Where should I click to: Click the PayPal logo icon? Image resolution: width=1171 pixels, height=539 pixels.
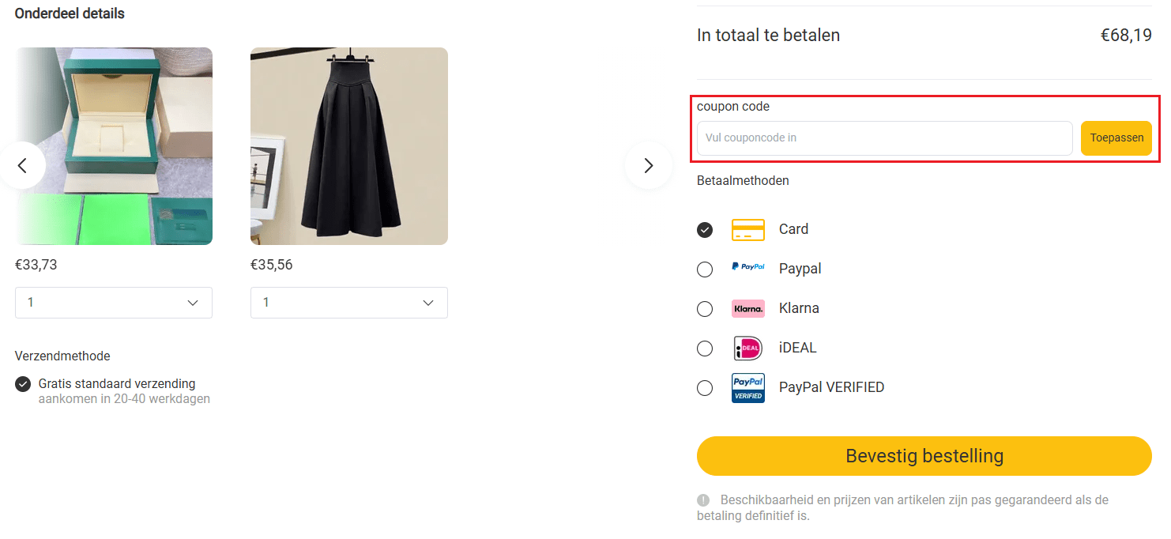pyautogui.click(x=747, y=268)
